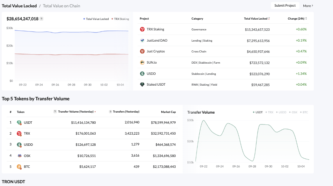Click help icon beside the total value amount
Image resolution: width=333 pixels, height=186 pixels.
tap(42, 19)
